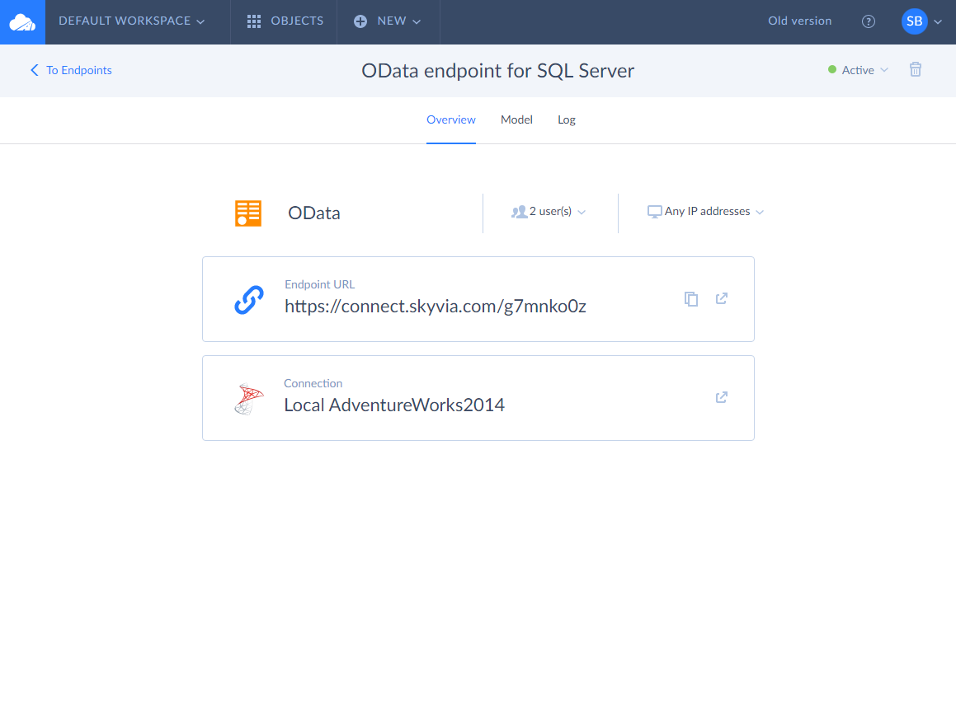
Task: Click the Skyvia cloud logo
Action: coord(22,22)
